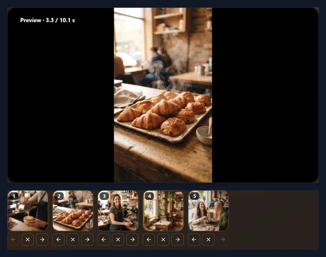Move clip 4 right in sequence
326x257 pixels.
click(x=178, y=240)
